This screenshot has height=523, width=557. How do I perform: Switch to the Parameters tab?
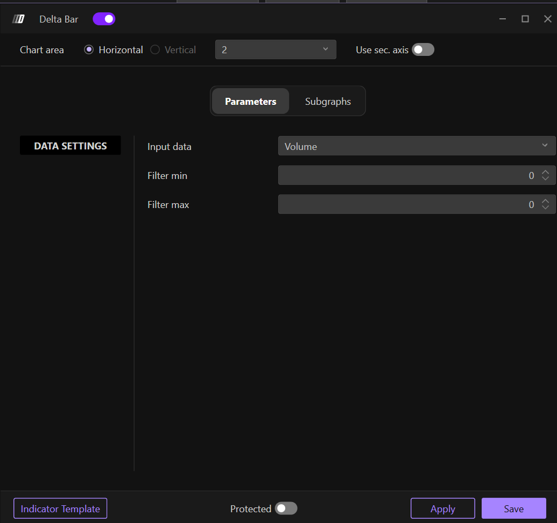pos(251,102)
